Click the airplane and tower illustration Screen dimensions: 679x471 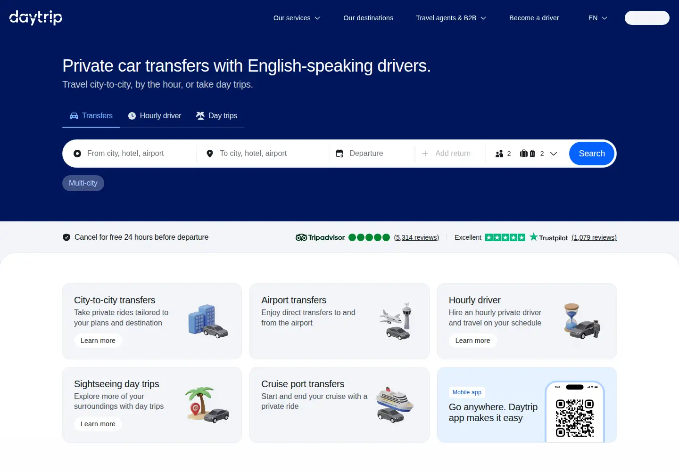tap(396, 321)
